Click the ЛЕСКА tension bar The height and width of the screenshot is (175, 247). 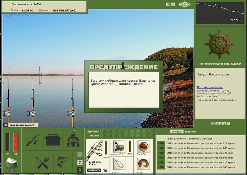click(127, 136)
